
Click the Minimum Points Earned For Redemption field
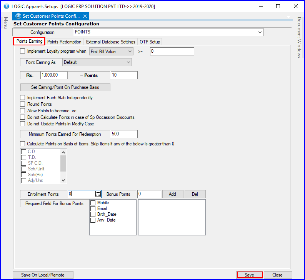124,134
